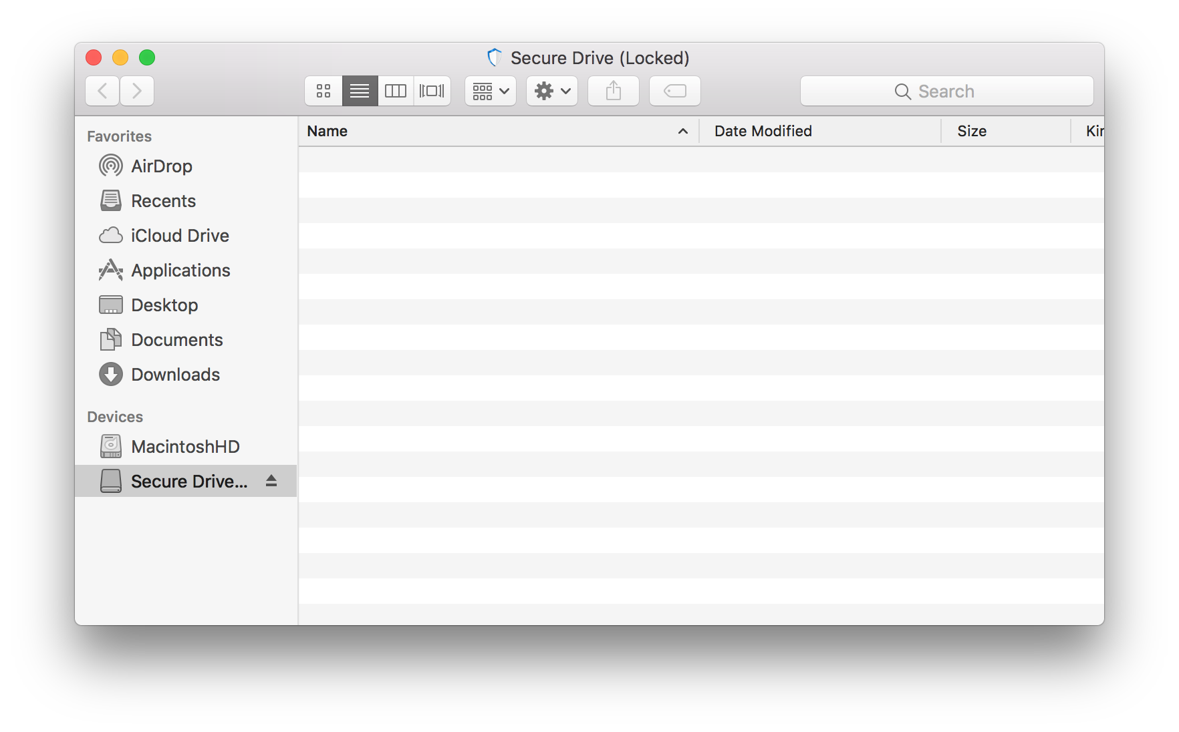
Task: Select Recents in the sidebar
Action: pyautogui.click(x=163, y=201)
